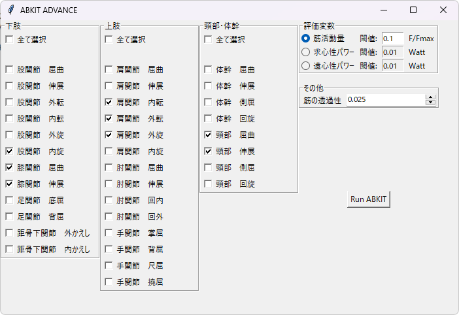
Task: Check 全て選択 in the 下肢 group
Action: [9, 39]
